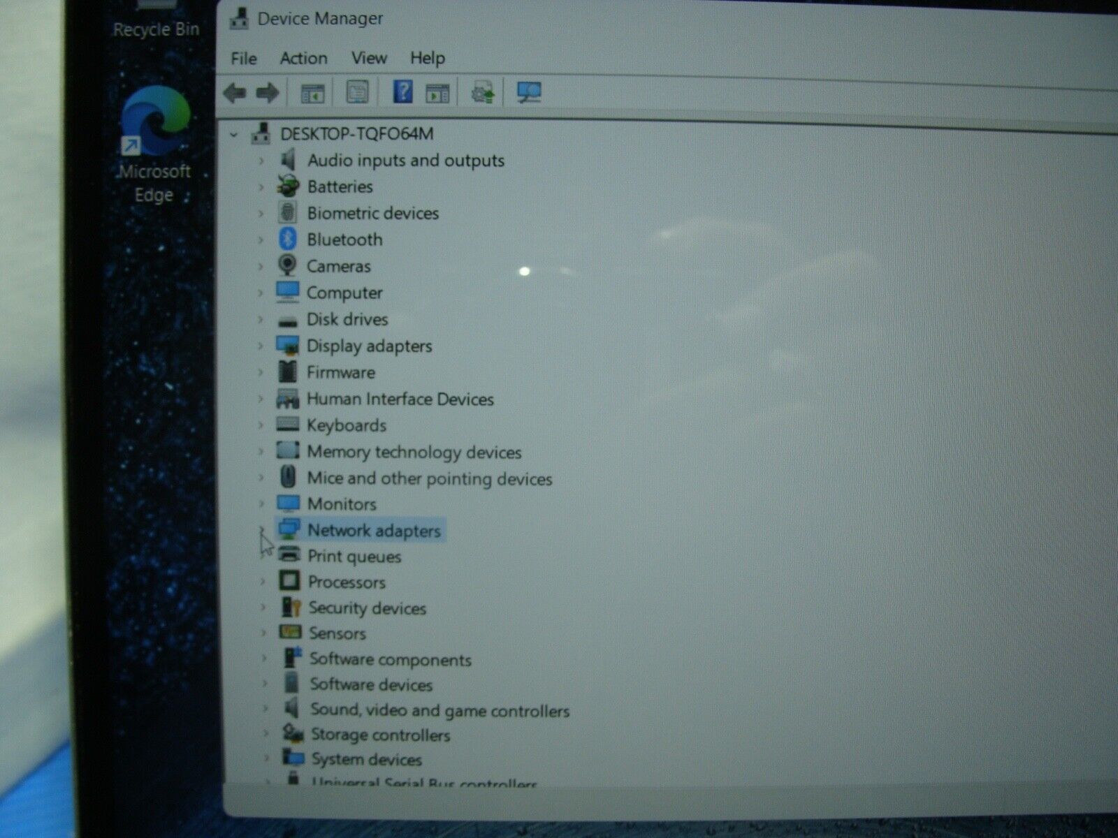Click the Processors category icon
This screenshot has height=838, width=1118.
tap(289, 581)
